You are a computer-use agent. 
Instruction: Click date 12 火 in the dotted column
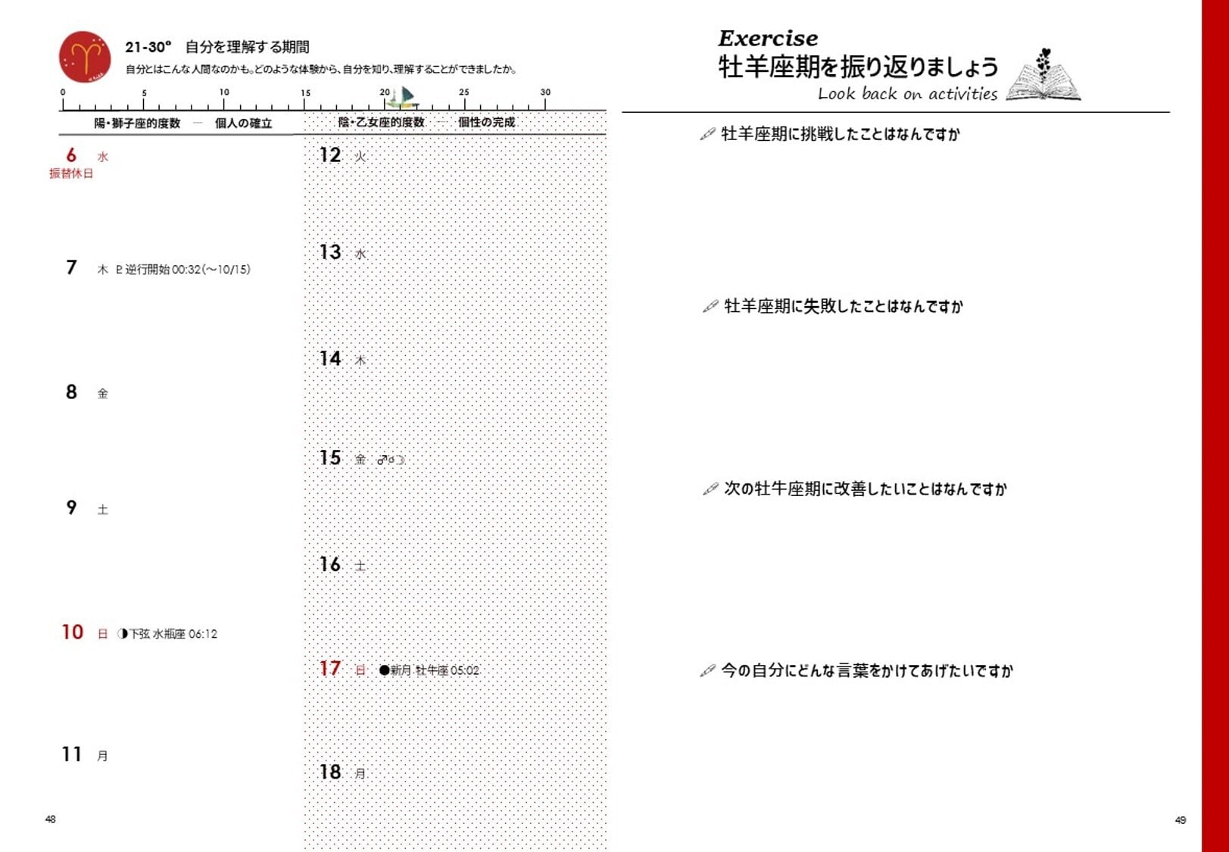pos(342,155)
